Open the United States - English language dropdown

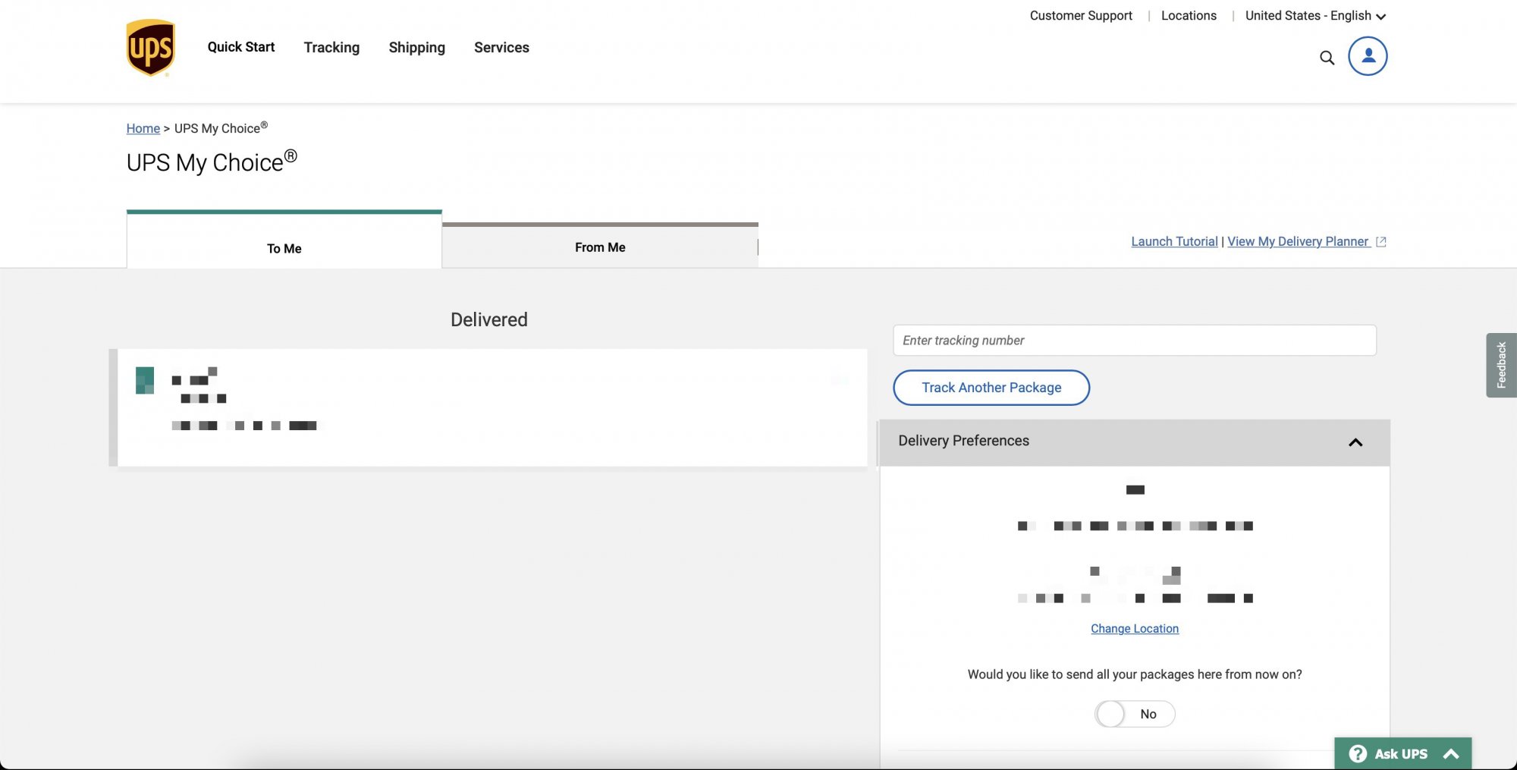[x=1315, y=16]
